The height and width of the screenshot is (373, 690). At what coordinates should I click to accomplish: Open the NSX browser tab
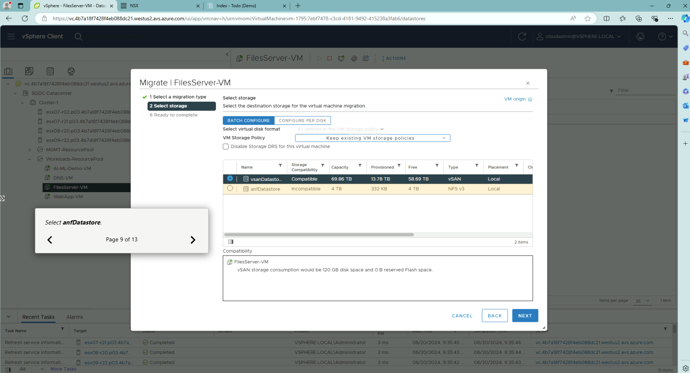click(160, 6)
